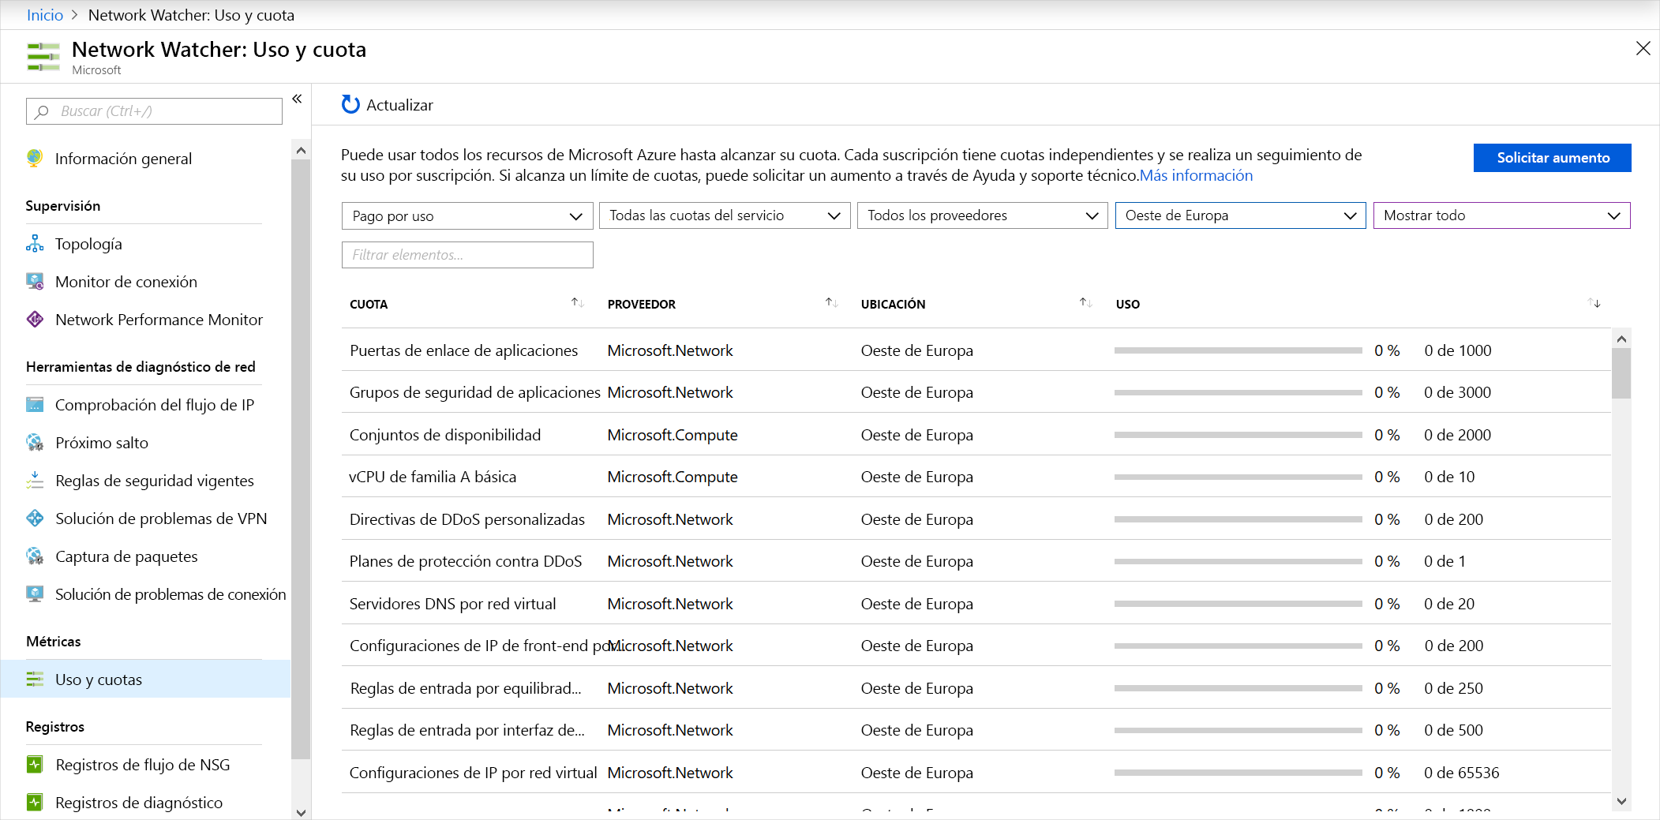The width and height of the screenshot is (1660, 820).
Task: Click the Reglas de seguridad vigentes icon
Action: point(35,480)
